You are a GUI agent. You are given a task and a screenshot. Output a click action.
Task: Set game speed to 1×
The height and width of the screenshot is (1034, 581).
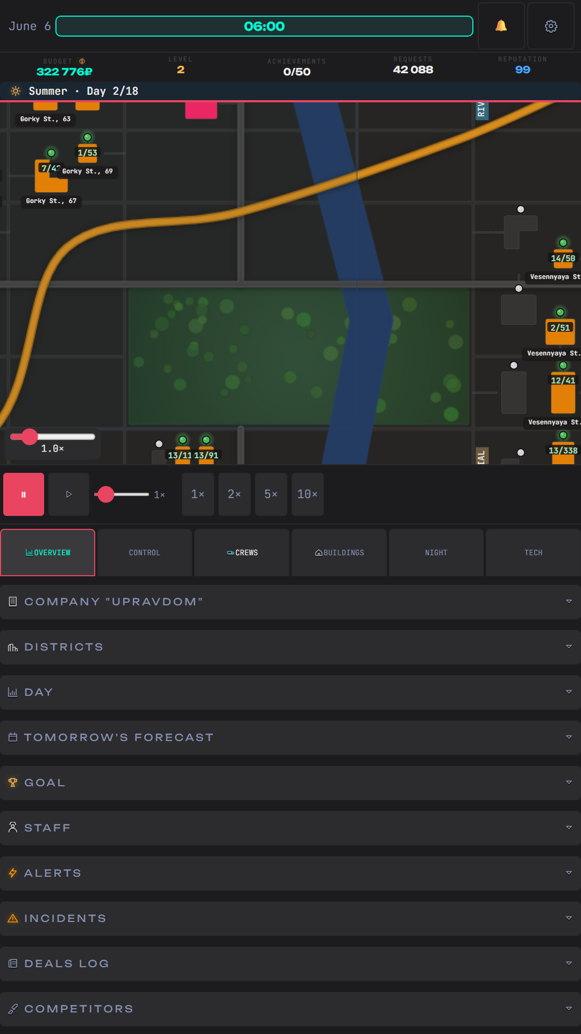click(x=198, y=494)
